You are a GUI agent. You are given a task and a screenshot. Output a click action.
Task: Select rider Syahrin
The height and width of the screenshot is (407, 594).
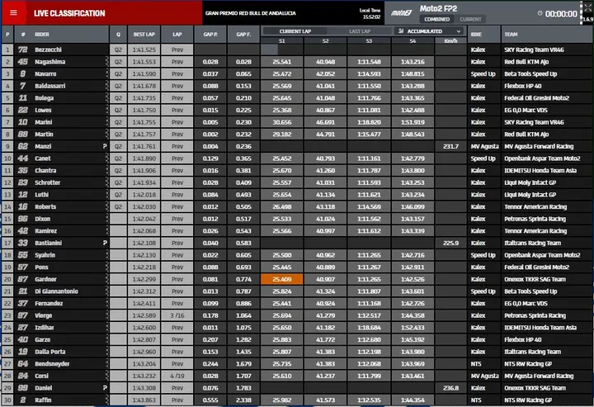click(x=45, y=255)
